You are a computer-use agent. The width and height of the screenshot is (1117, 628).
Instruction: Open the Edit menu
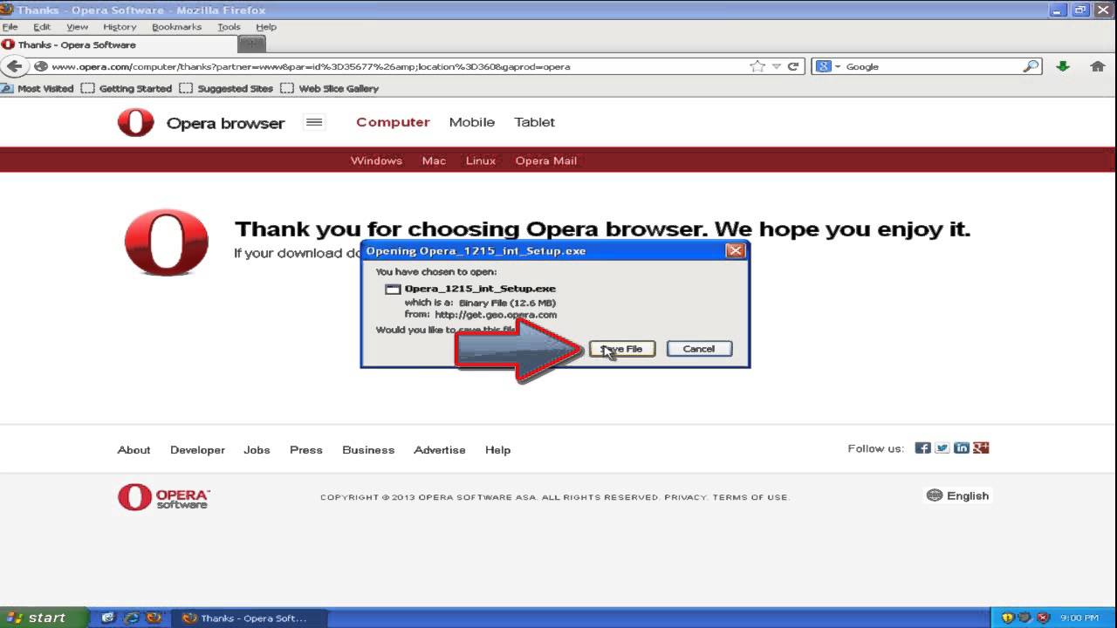[x=42, y=27]
